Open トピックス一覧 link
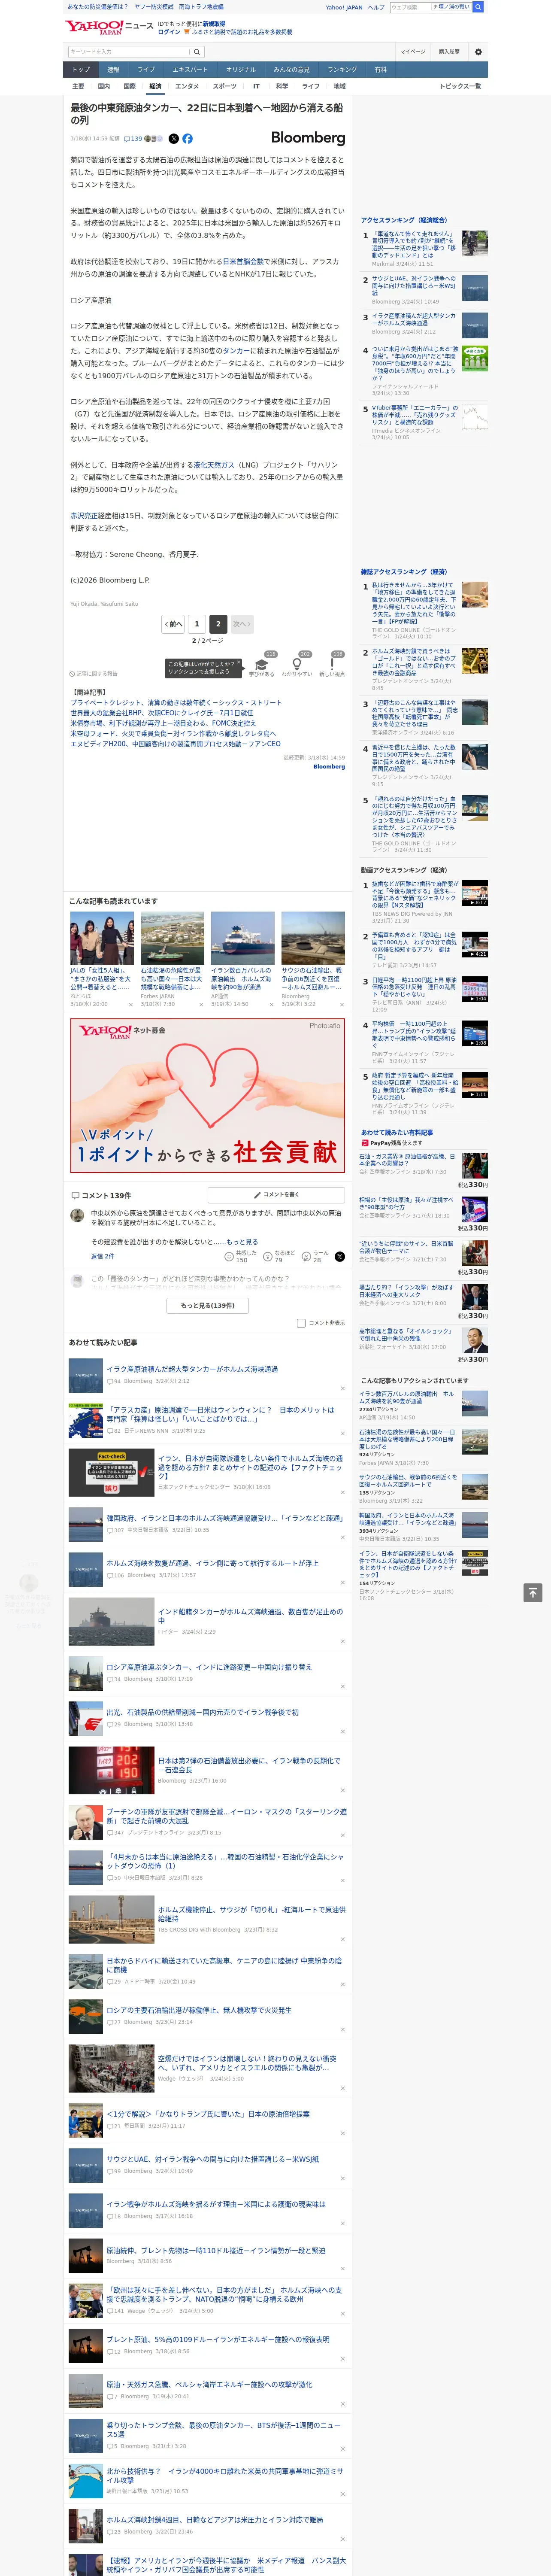Viewport: 551px width, 2576px height. (460, 86)
